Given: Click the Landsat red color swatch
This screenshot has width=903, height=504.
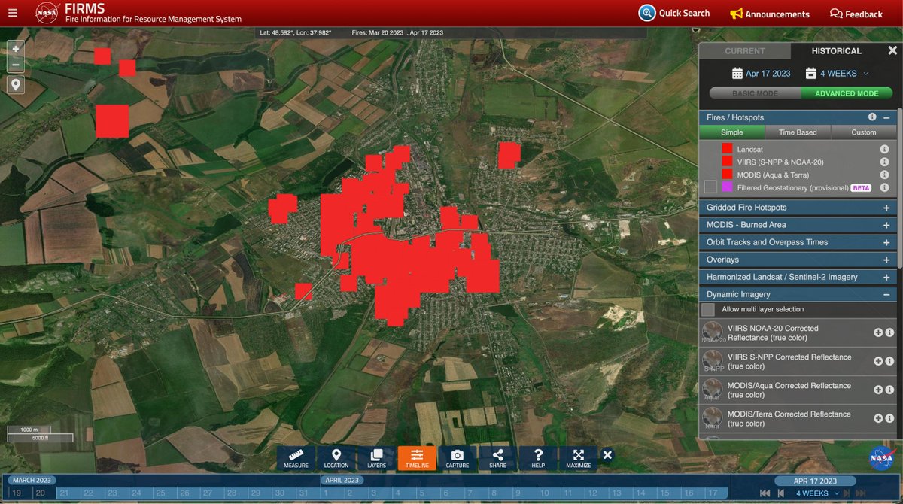Looking at the screenshot, I should pyautogui.click(x=727, y=150).
